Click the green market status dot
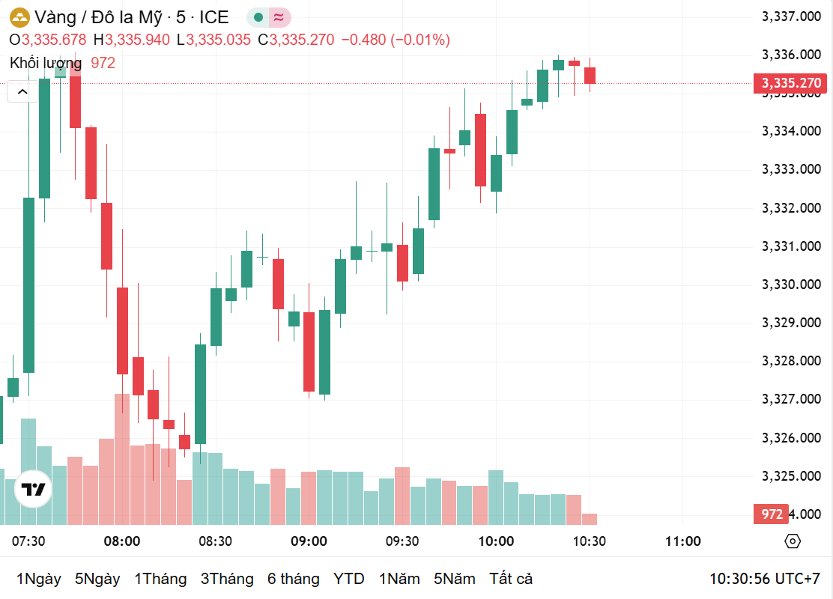This screenshot has width=833, height=599. tap(258, 17)
